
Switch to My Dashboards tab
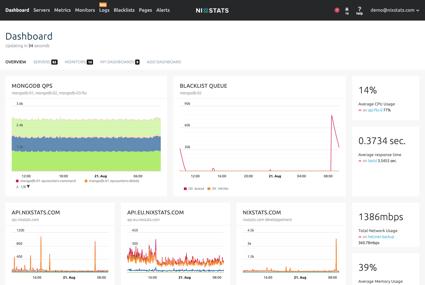coord(120,62)
